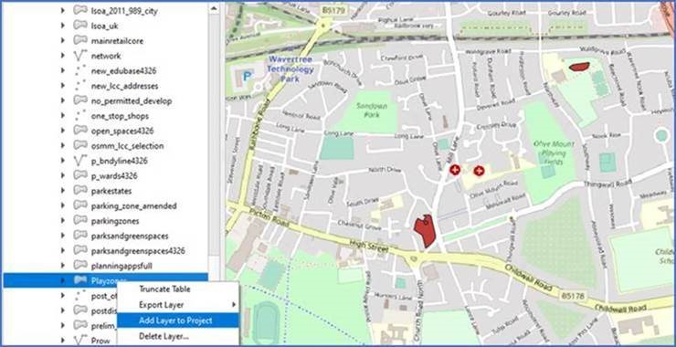Click the polygon icon beside parkingzones
676x347 pixels.
coord(80,221)
